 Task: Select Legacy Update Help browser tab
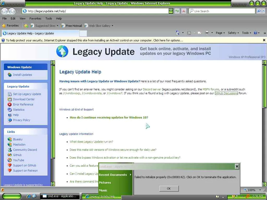(x=40, y=33)
